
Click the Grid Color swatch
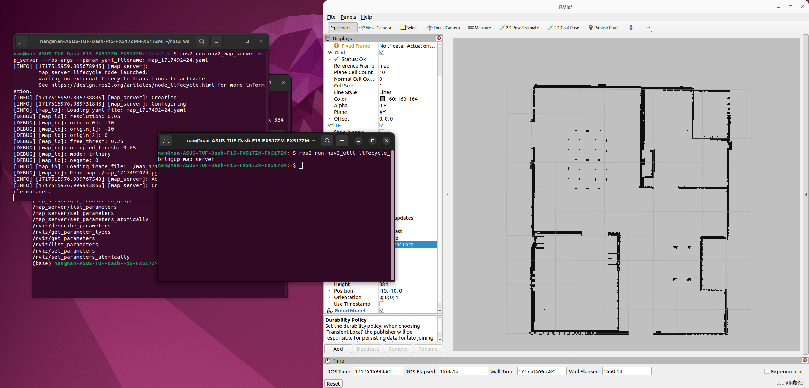[x=382, y=99]
